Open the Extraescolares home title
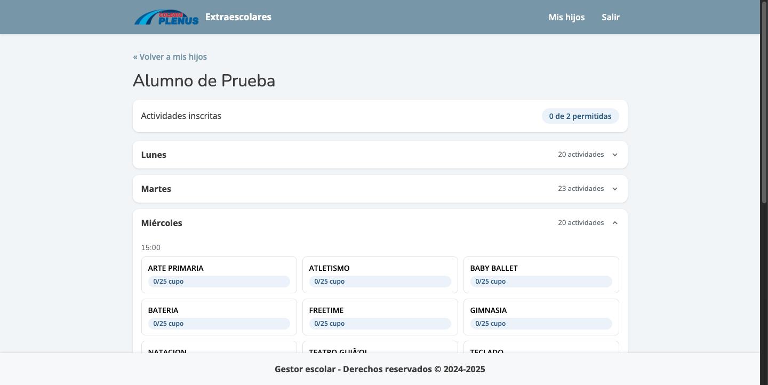The width and height of the screenshot is (768, 385). pos(238,17)
